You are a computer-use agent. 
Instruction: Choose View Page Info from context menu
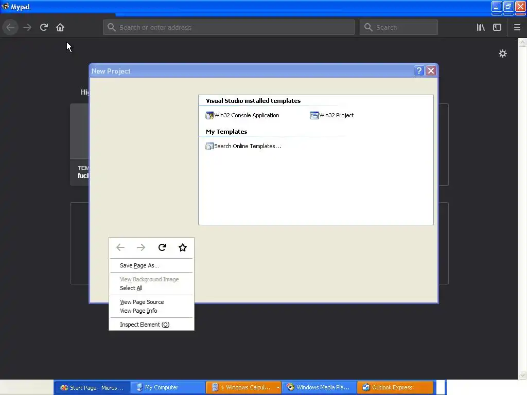(151, 311)
